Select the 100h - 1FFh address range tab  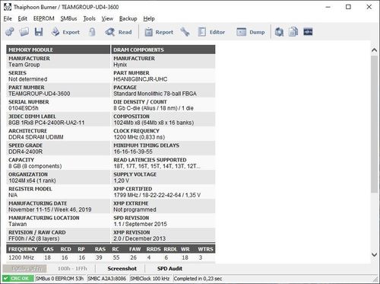72,269
